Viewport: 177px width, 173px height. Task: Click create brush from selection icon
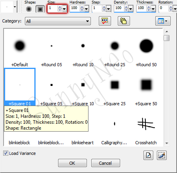pos(162,155)
